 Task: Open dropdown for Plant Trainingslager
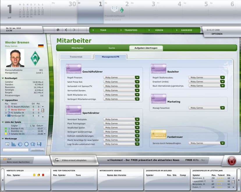[137, 123]
